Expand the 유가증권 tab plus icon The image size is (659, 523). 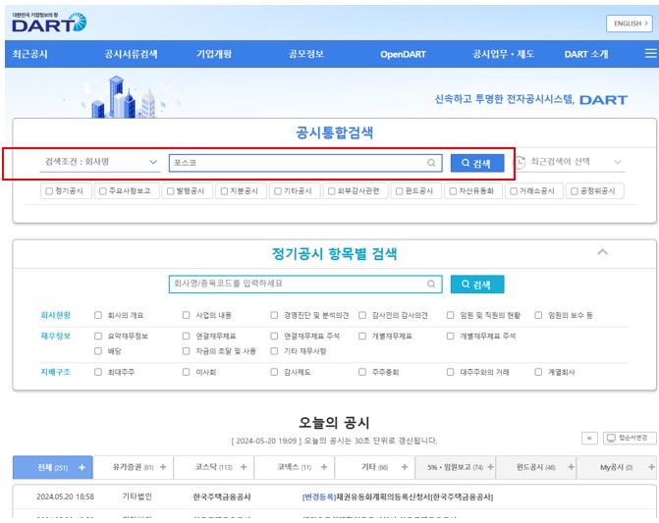point(163,467)
